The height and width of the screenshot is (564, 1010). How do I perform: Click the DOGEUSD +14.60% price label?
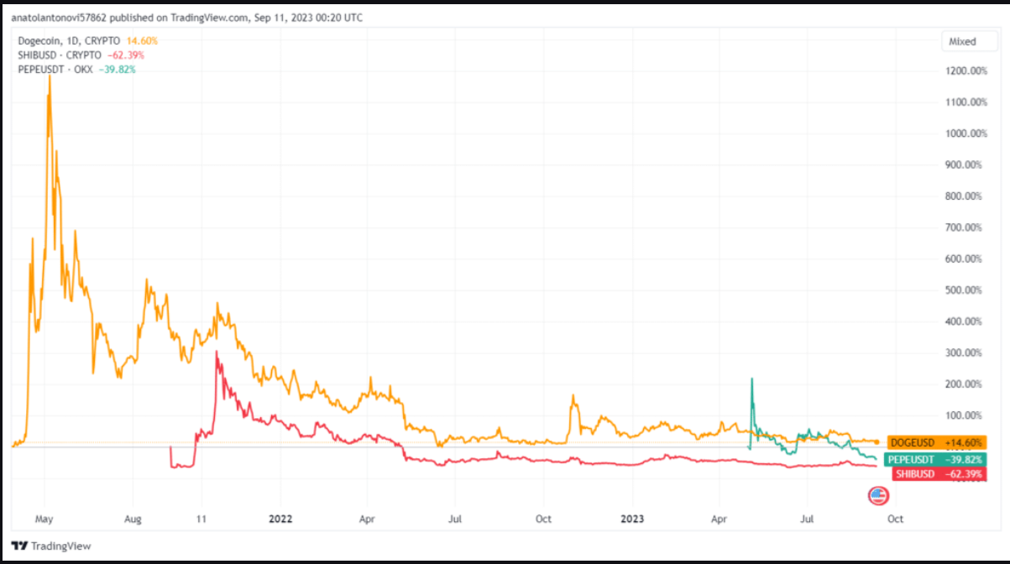pos(937,442)
